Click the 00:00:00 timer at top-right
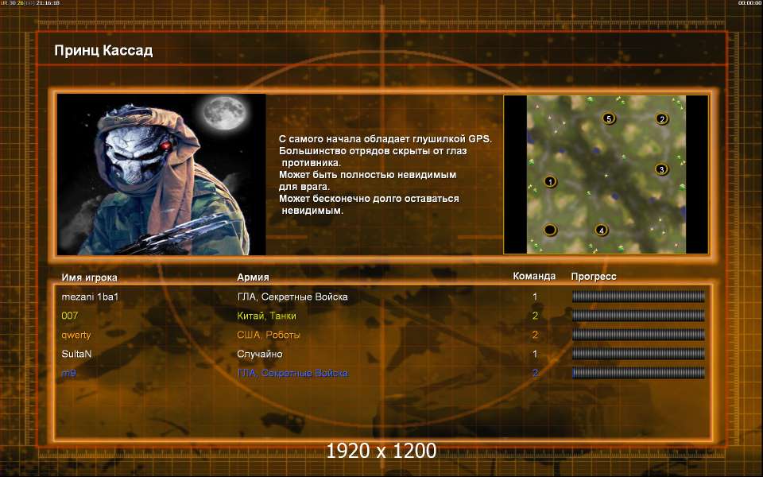The height and width of the screenshot is (477, 763). tap(749, 3)
